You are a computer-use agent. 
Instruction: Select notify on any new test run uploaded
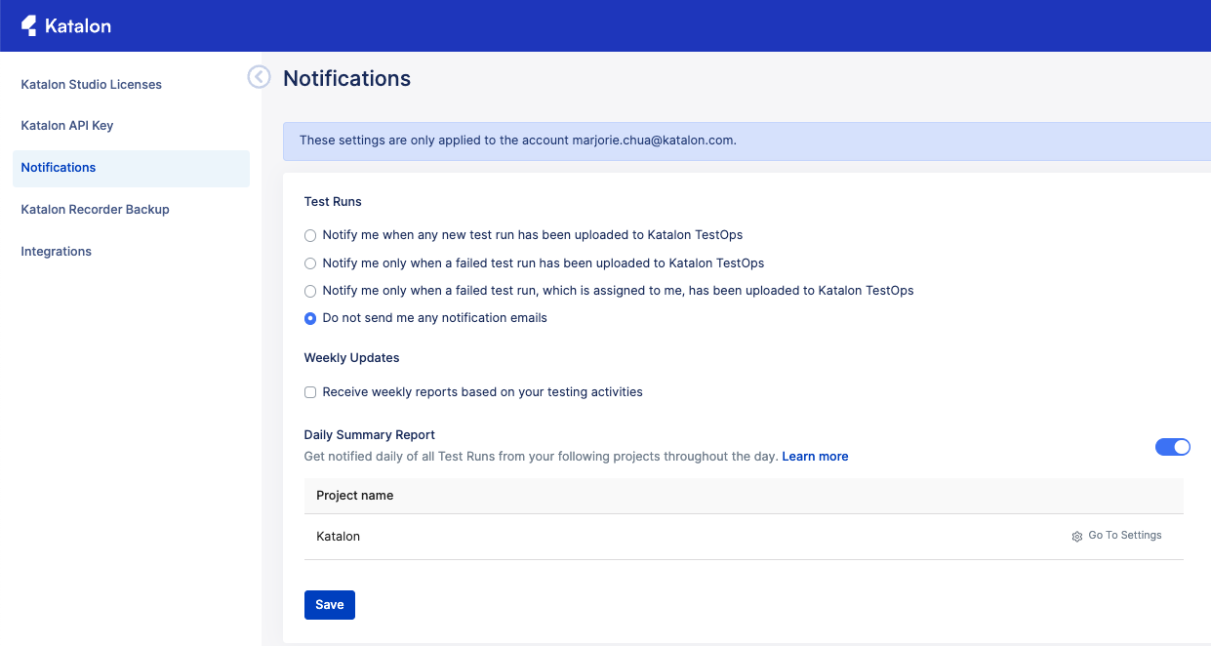point(309,235)
